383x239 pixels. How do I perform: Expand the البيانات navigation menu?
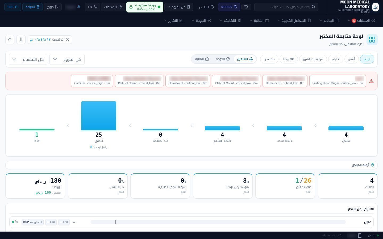pos(329,21)
